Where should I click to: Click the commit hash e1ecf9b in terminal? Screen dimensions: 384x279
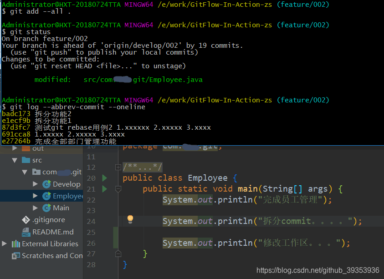pyautogui.click(x=16, y=121)
